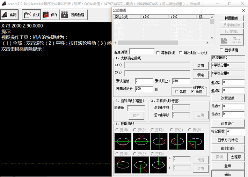Click the 备注说明 column header

pos(127,17)
